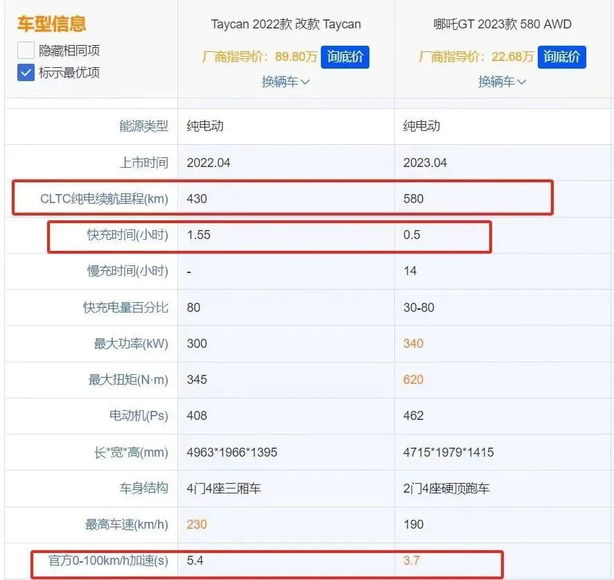The image size is (614, 580).
Task: Click dimensions 4715*1979*1415
Action: pos(448,452)
